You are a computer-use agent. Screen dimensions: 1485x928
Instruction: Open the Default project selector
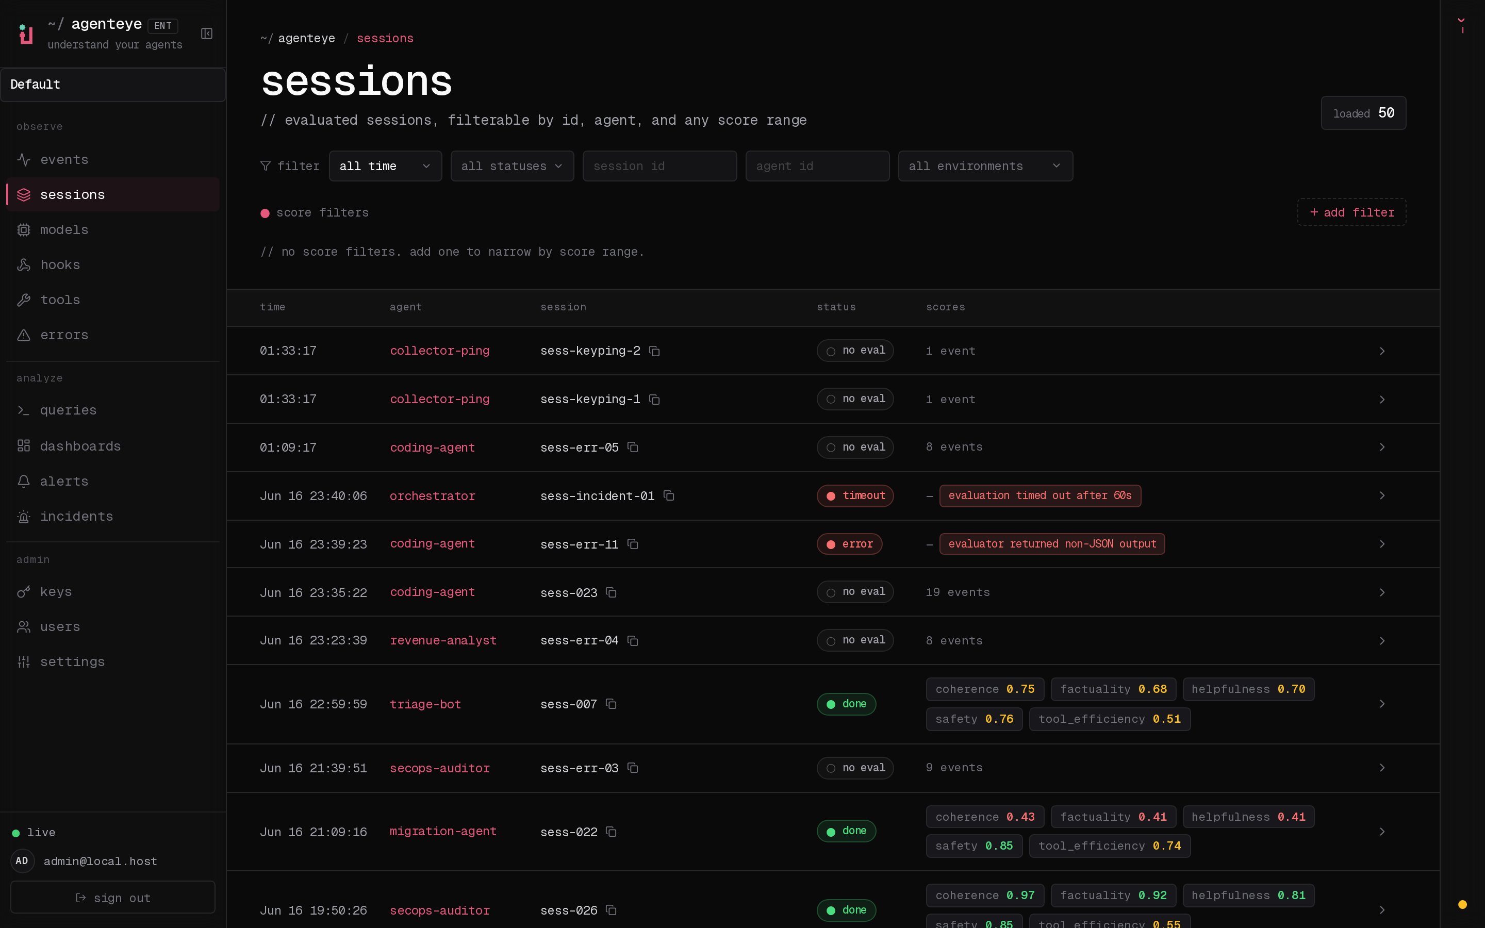(113, 85)
